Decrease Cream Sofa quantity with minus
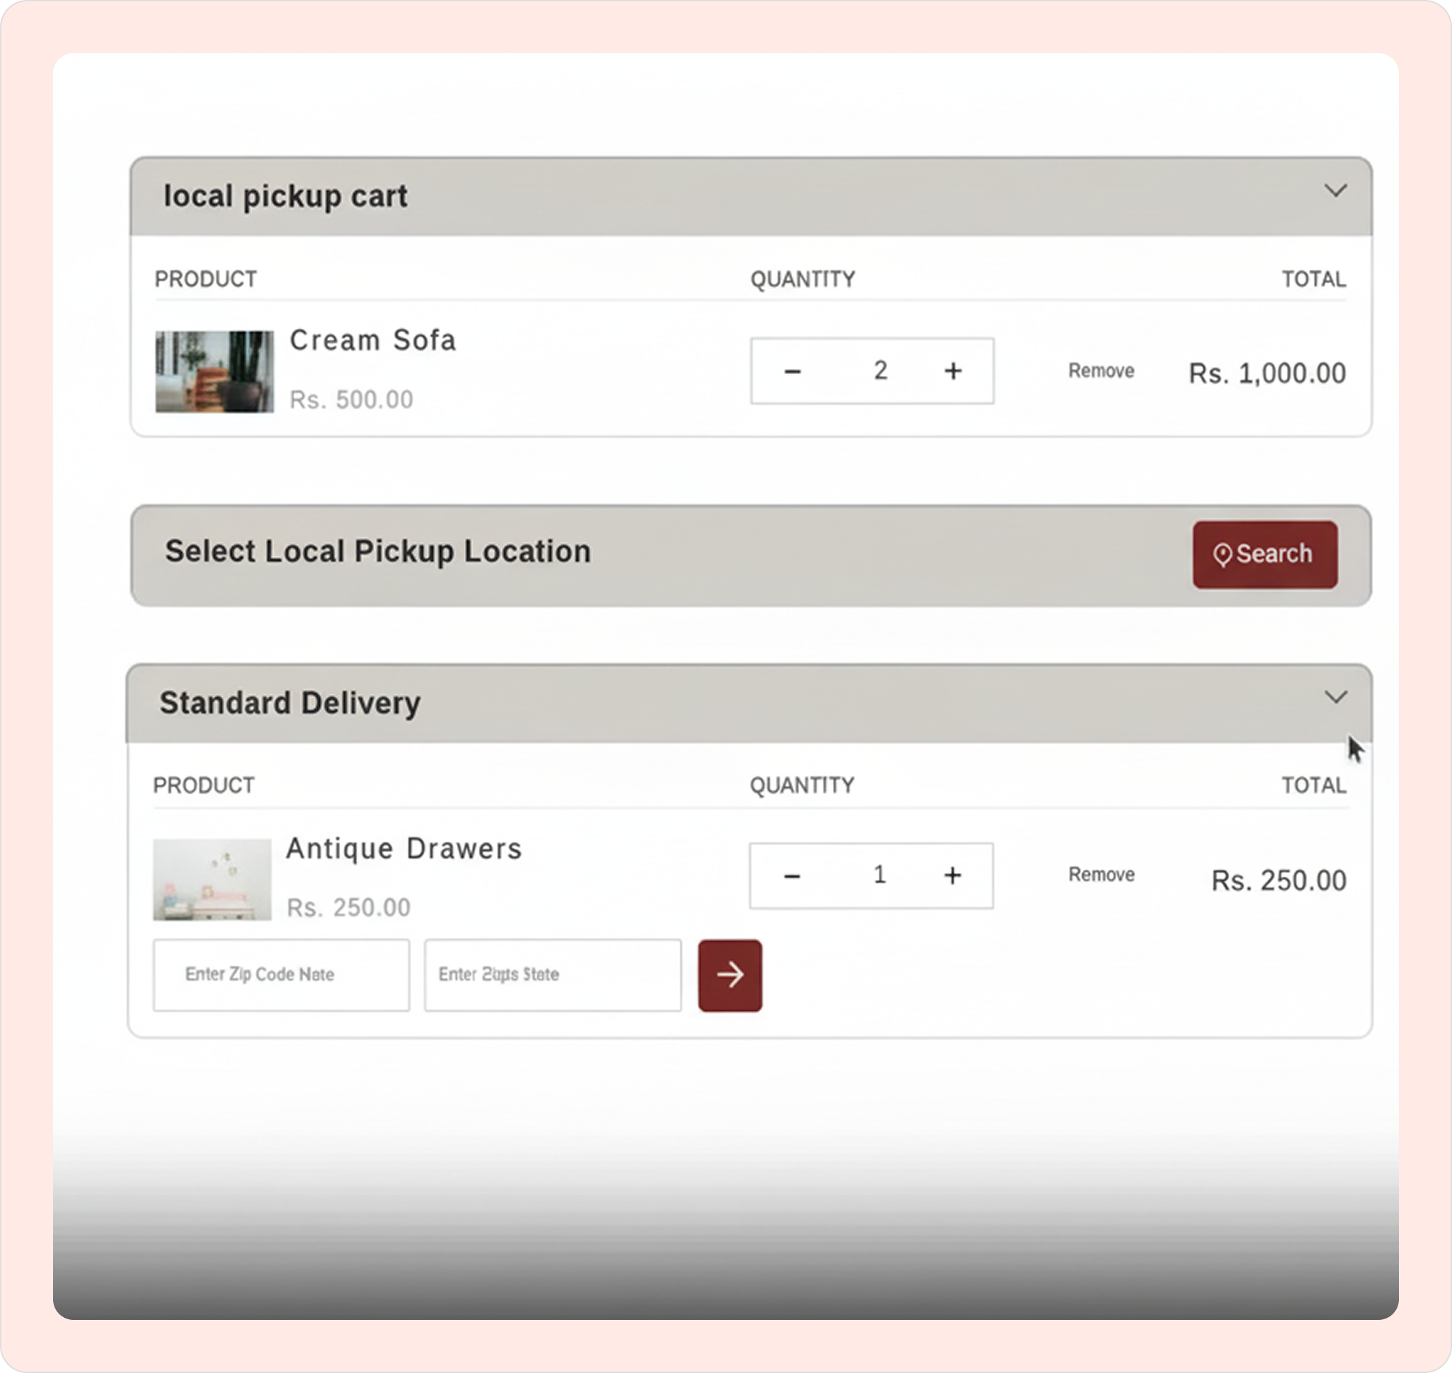 tap(792, 372)
